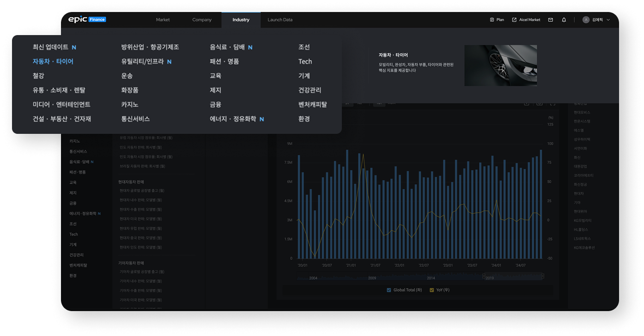
Task: Select the Market tab
Action: point(163,19)
